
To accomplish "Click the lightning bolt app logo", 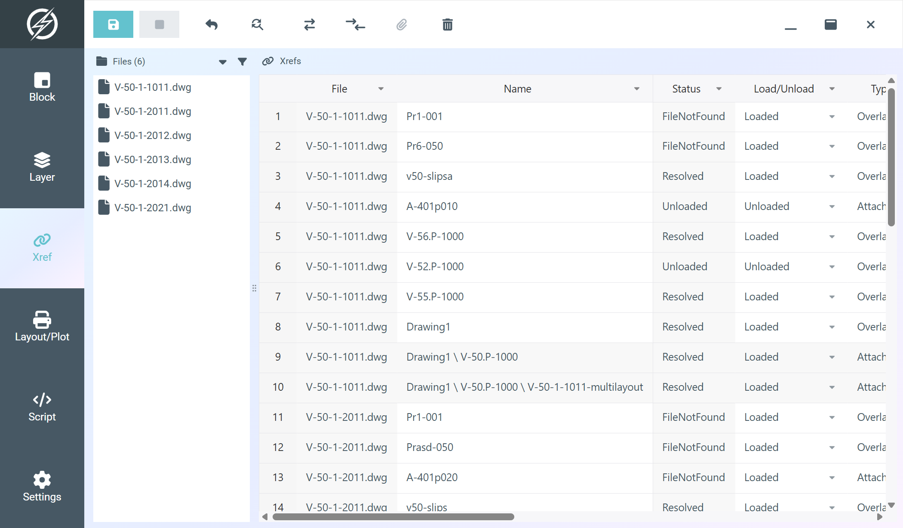I will [x=42, y=24].
